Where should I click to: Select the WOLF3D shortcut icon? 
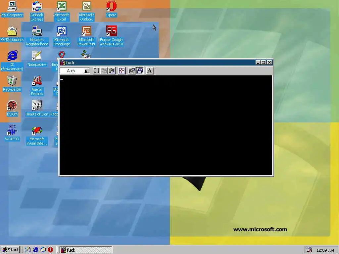12,133
